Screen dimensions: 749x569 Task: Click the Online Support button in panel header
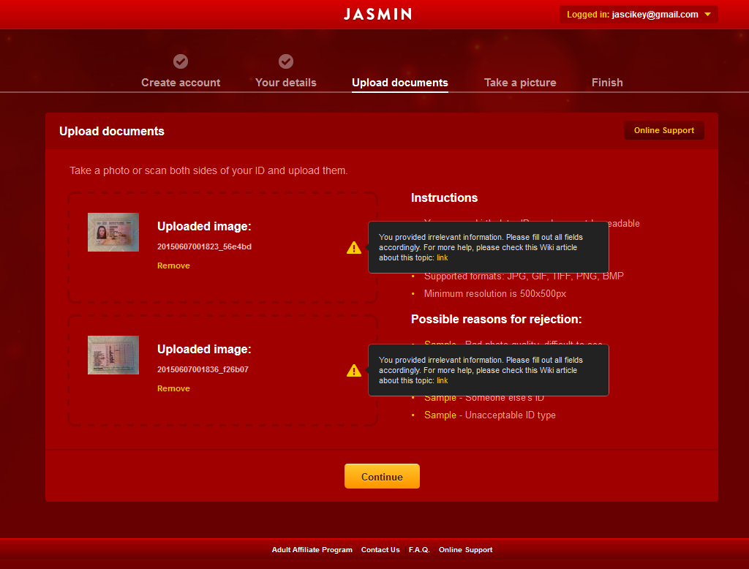[664, 130]
